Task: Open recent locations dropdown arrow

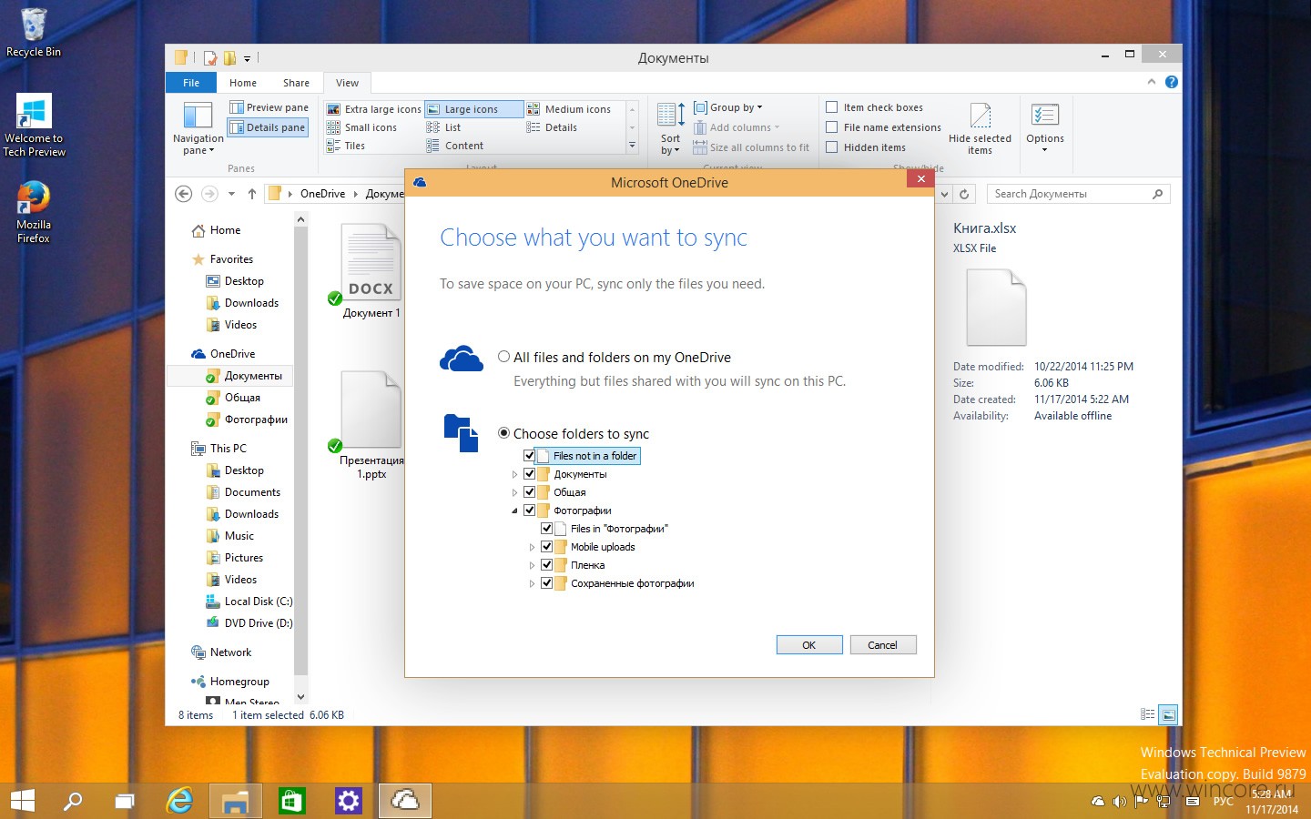Action: coord(231,194)
